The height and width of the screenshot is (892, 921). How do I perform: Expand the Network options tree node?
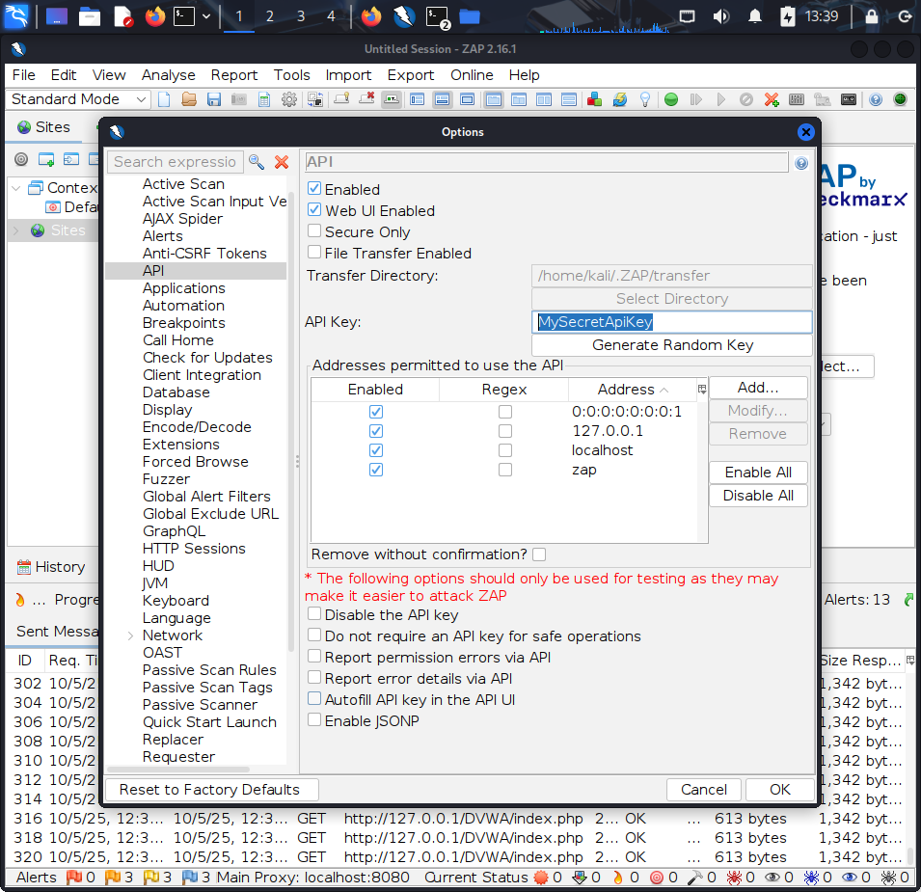tap(130, 635)
